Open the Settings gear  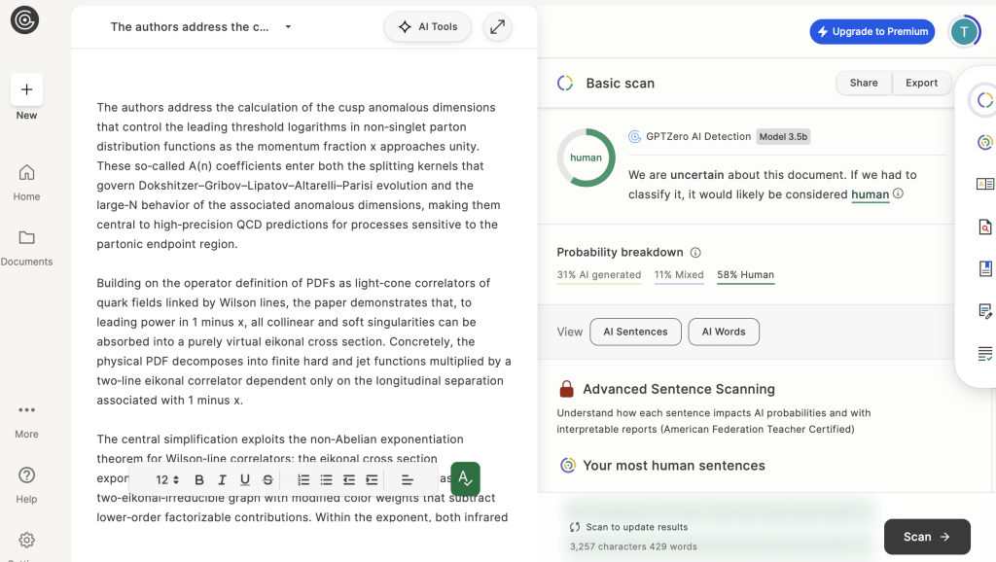tap(26, 541)
